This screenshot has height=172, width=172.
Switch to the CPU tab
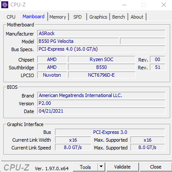(11, 17)
